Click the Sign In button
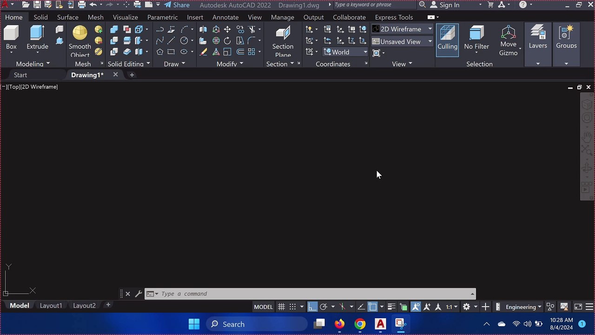This screenshot has width=595, height=335. [445, 5]
